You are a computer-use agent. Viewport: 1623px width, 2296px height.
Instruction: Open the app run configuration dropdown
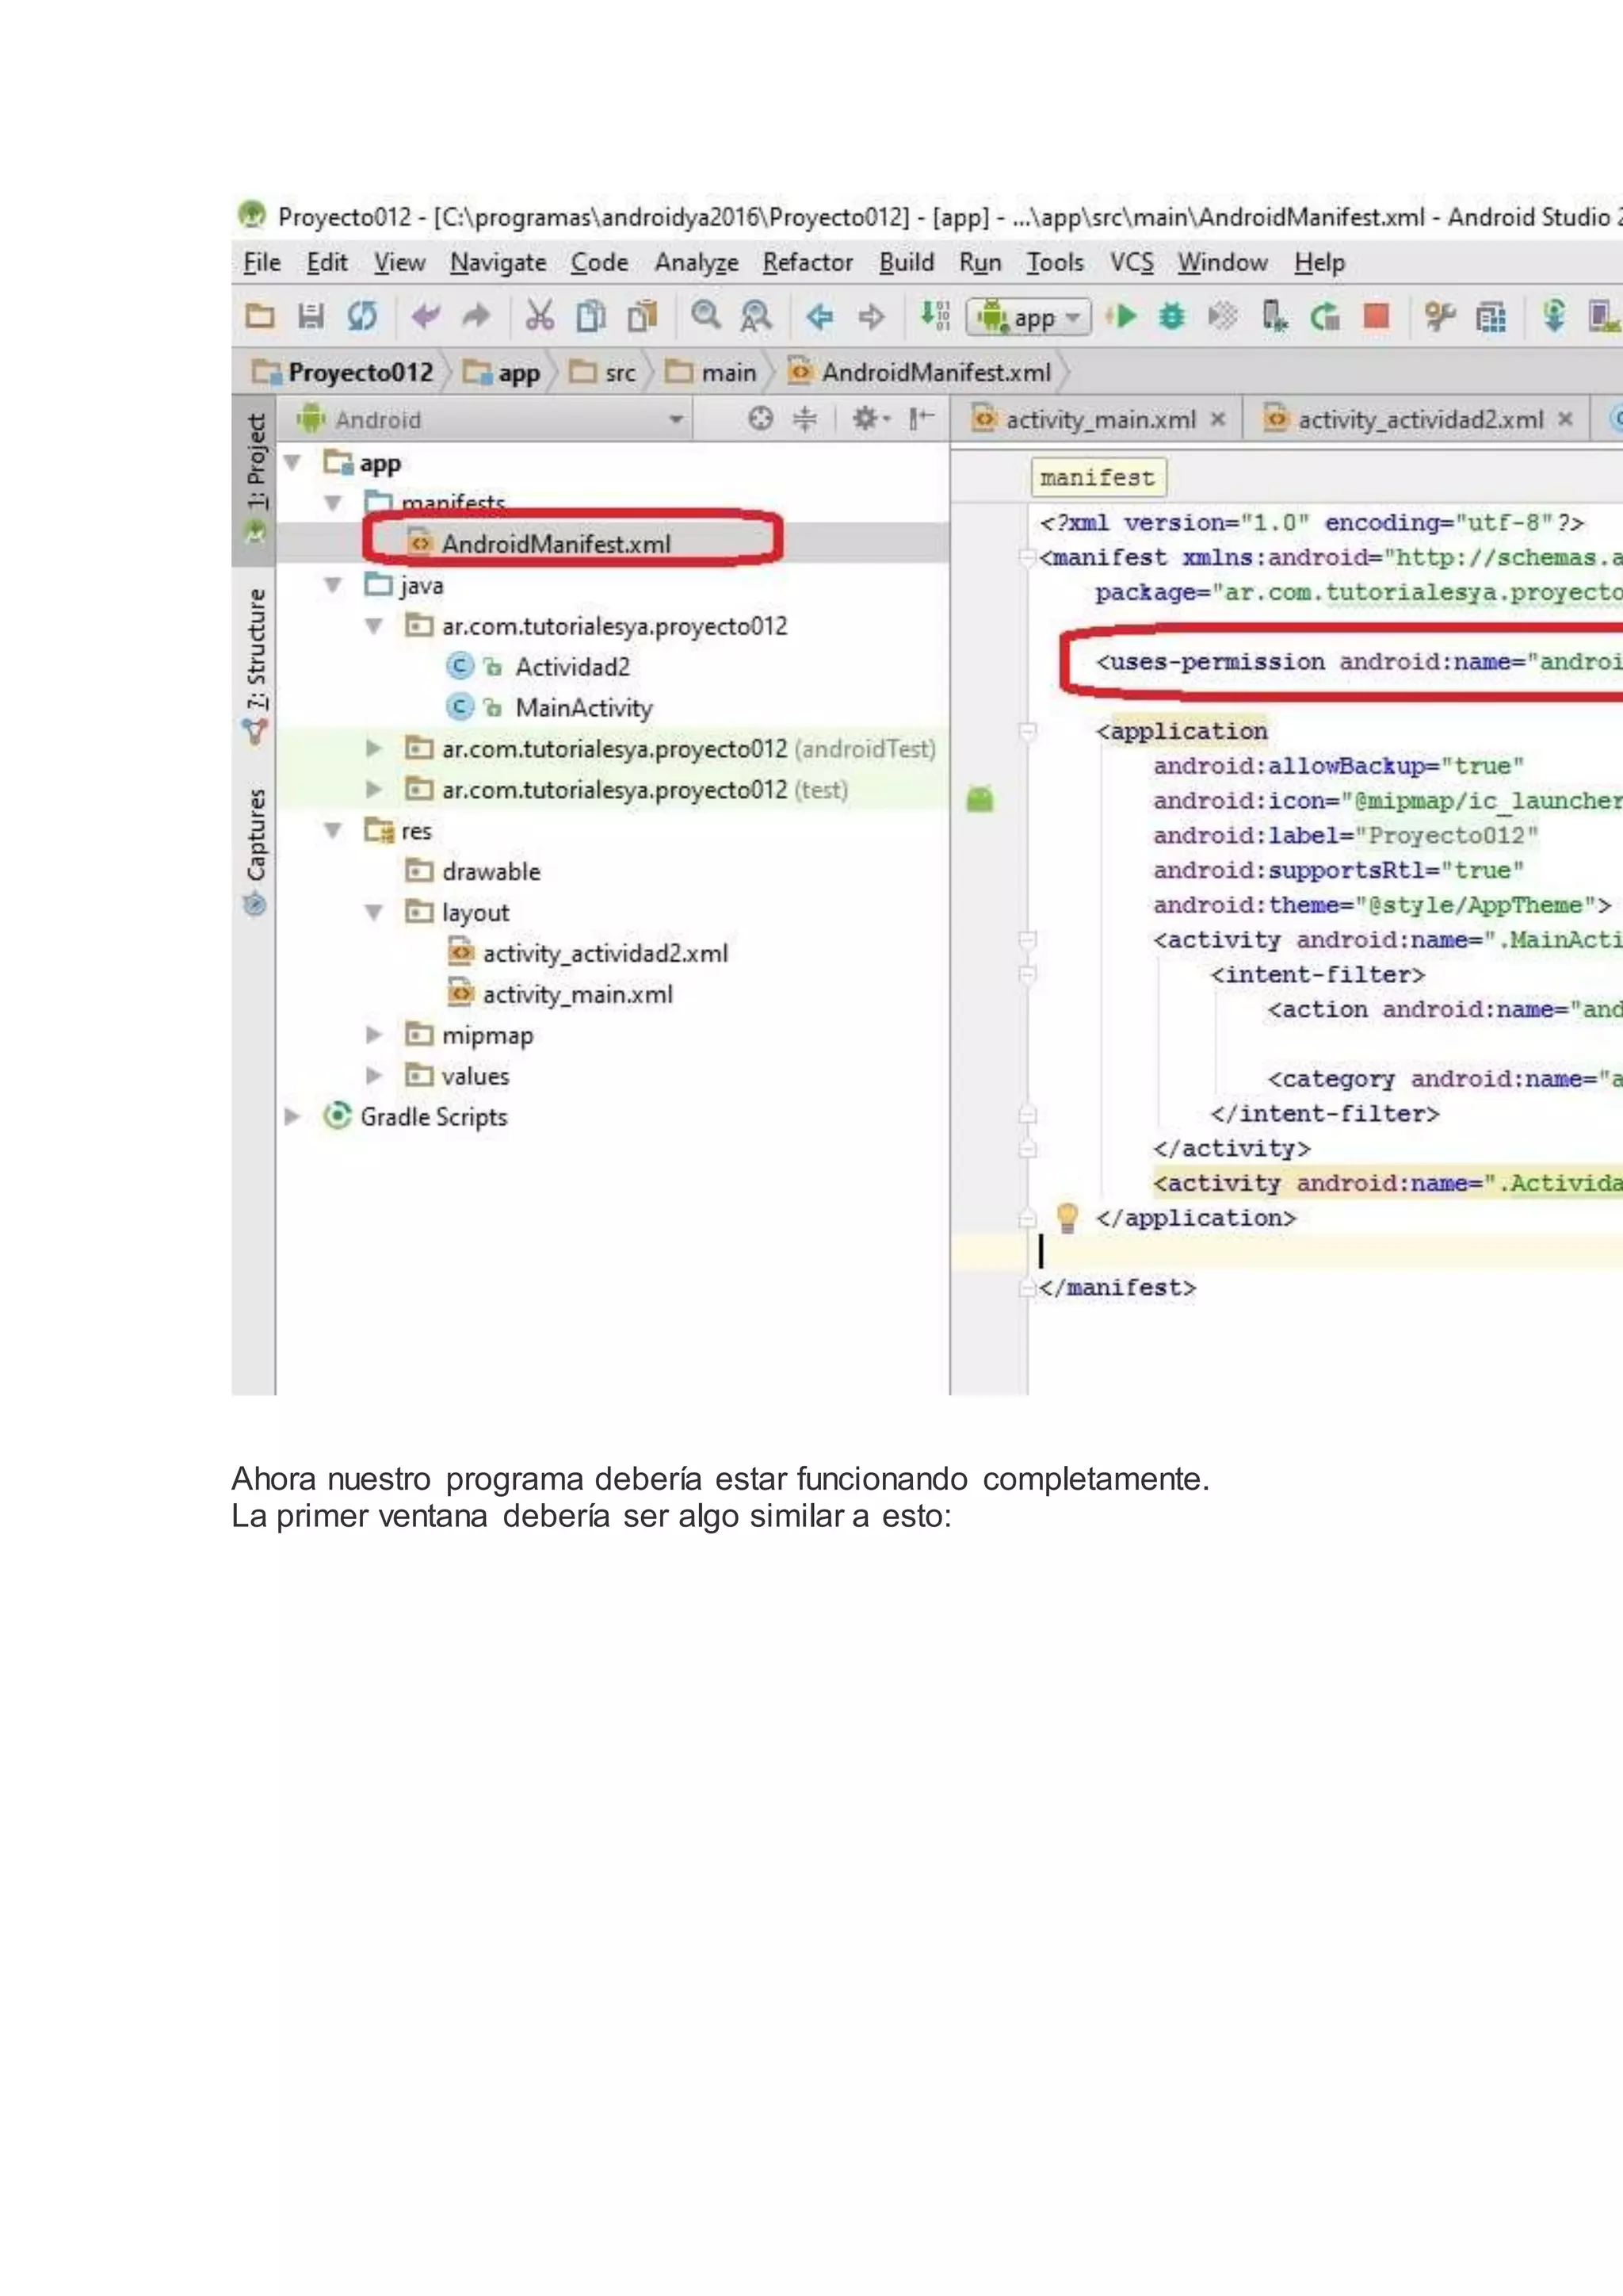1029,318
